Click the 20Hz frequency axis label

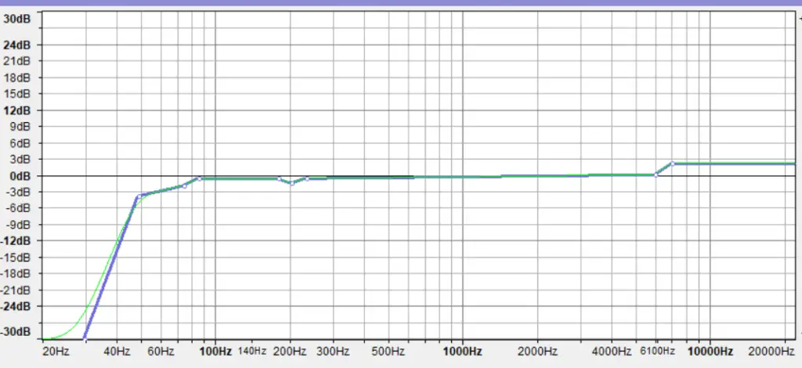point(56,352)
